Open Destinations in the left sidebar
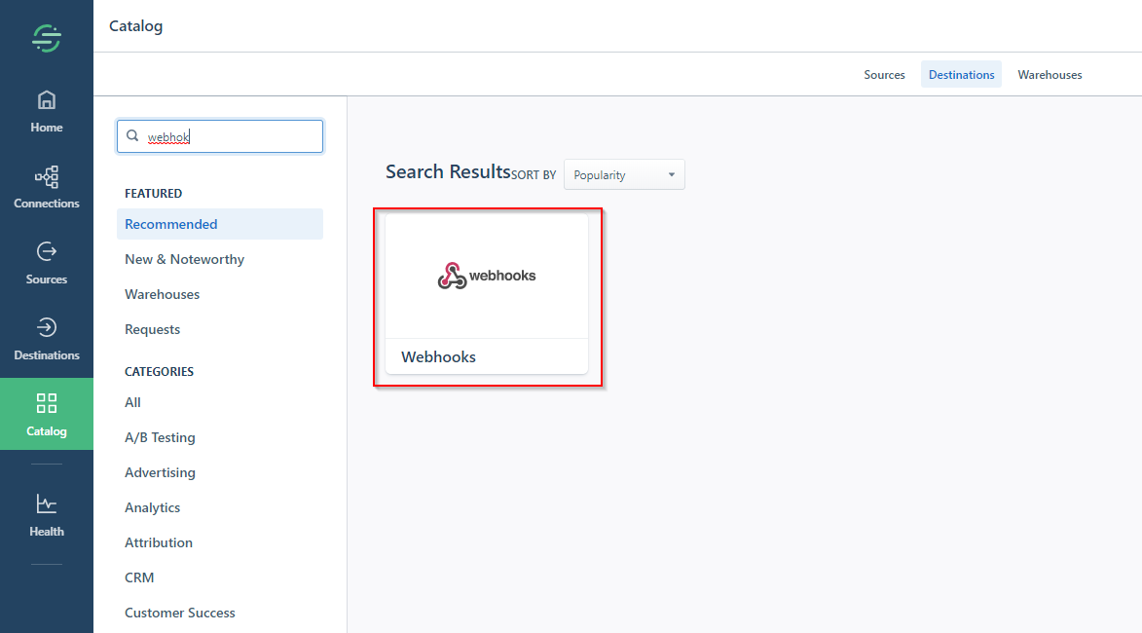1142x633 pixels. (x=47, y=340)
